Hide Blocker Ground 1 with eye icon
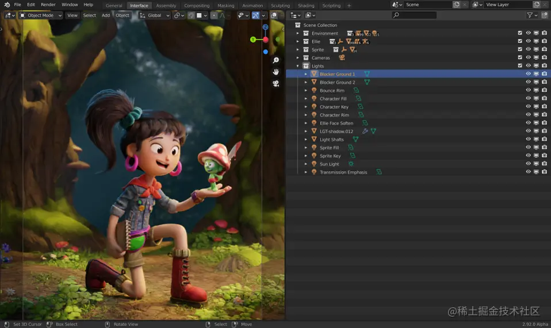Viewport: 551px width, 328px height. 528,74
